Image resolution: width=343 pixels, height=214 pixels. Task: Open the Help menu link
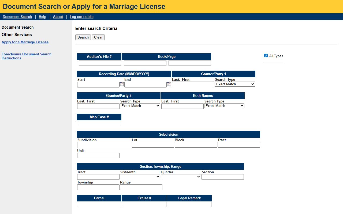[x=42, y=17]
